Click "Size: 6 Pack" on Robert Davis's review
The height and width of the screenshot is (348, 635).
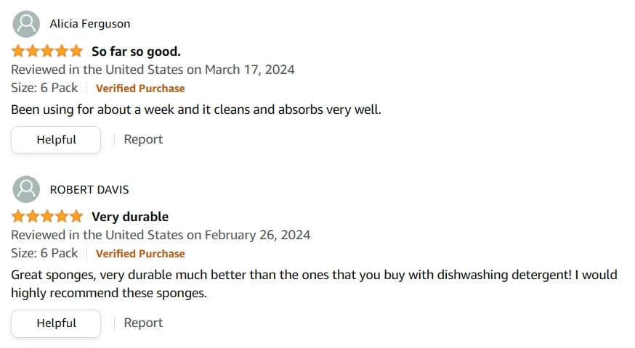click(44, 253)
